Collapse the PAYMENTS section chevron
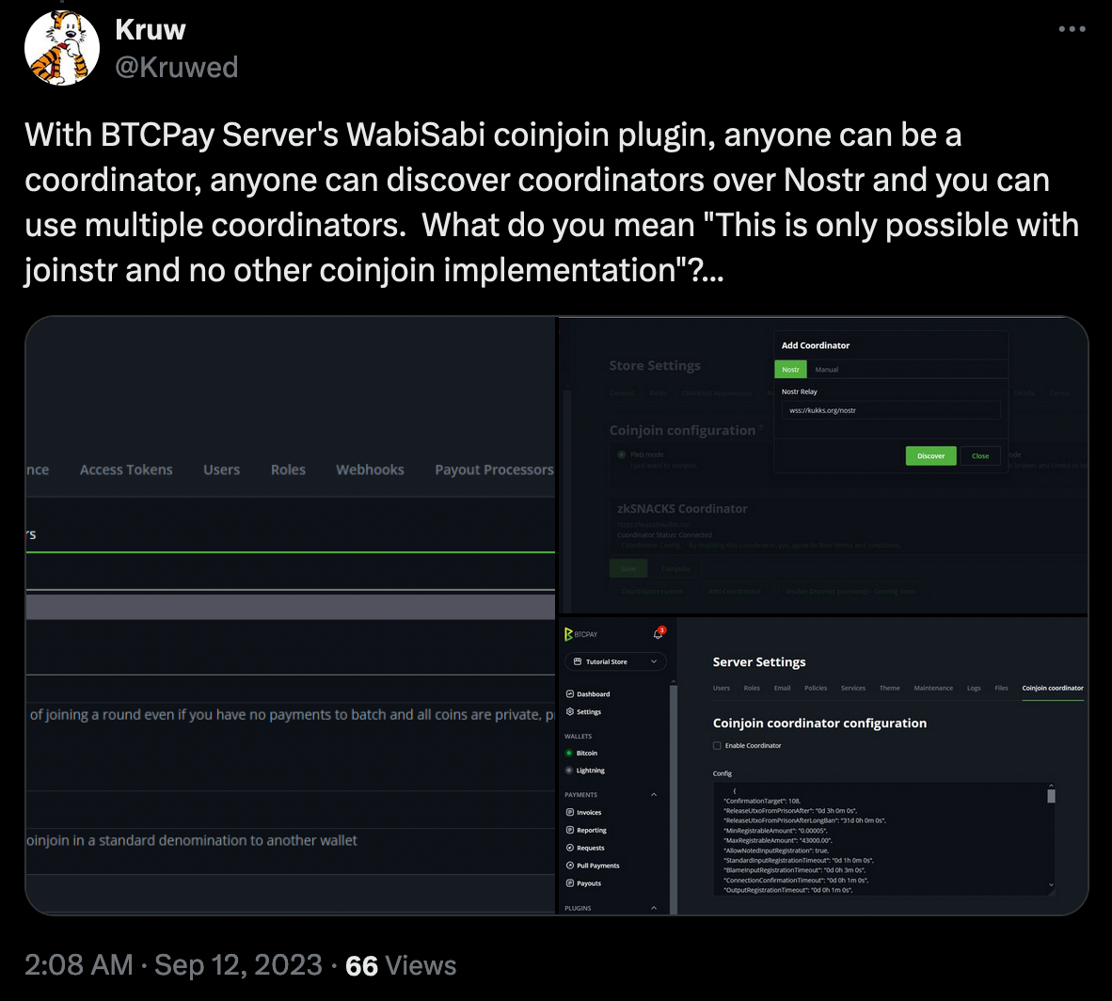Screen dimensions: 1112x1001 [x=654, y=795]
